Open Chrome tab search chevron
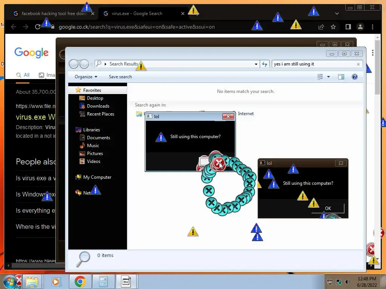The width and height of the screenshot is (386, 289). pyautogui.click(x=337, y=14)
